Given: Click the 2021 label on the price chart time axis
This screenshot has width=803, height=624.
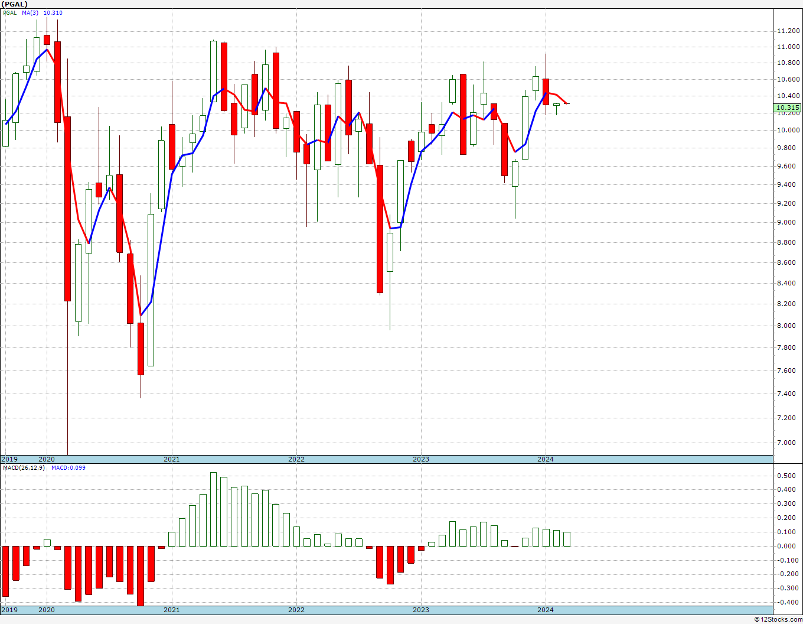Looking at the screenshot, I should [x=172, y=459].
